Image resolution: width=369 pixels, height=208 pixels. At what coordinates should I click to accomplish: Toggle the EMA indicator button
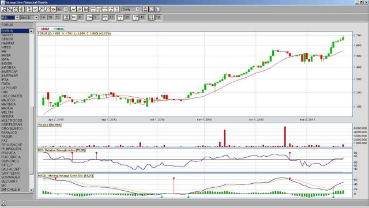pos(89,17)
